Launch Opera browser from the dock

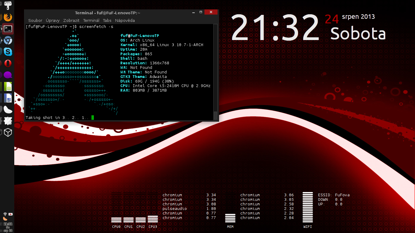click(x=8, y=63)
